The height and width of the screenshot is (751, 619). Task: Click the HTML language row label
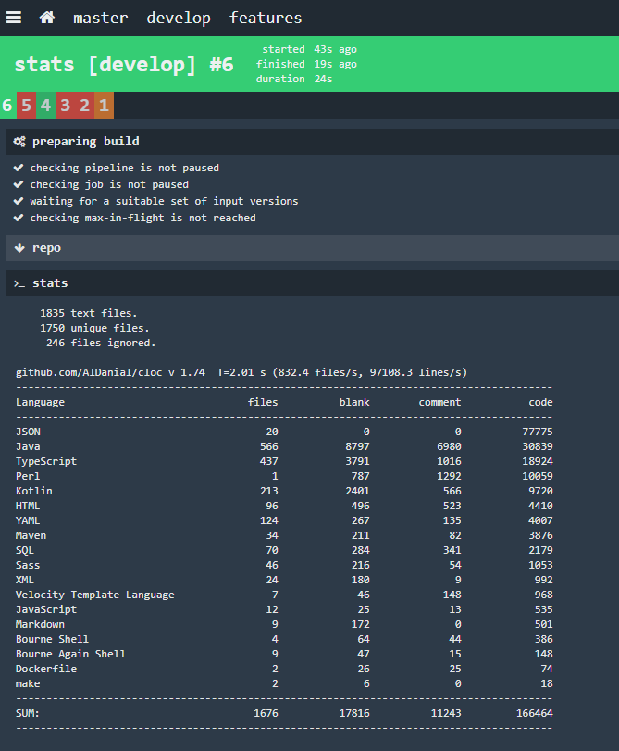(27, 507)
